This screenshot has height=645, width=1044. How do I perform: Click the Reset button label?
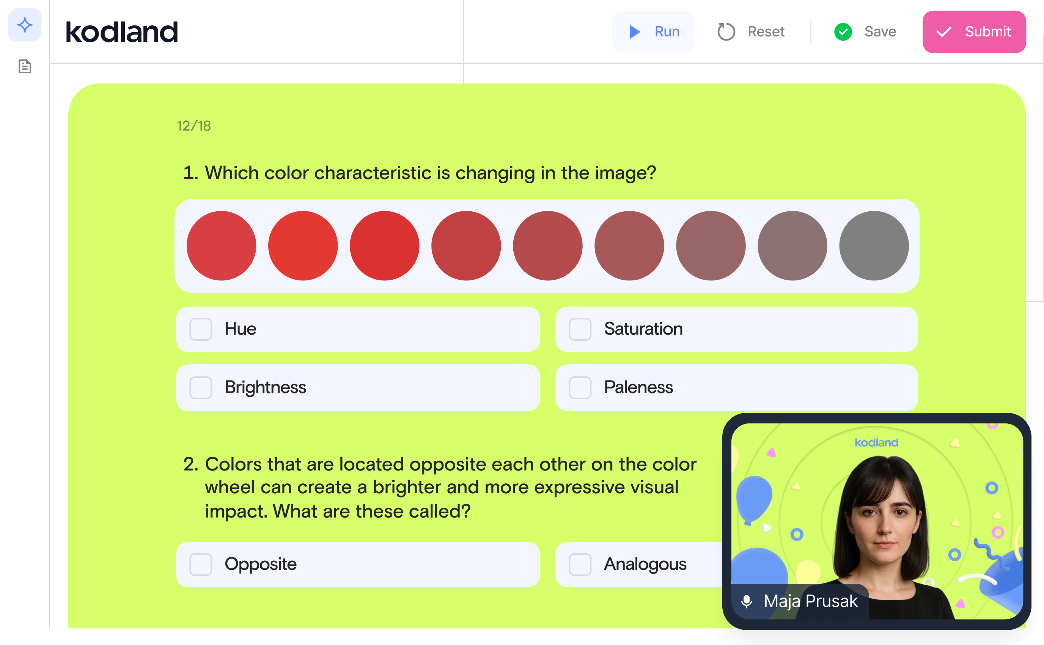tap(766, 32)
